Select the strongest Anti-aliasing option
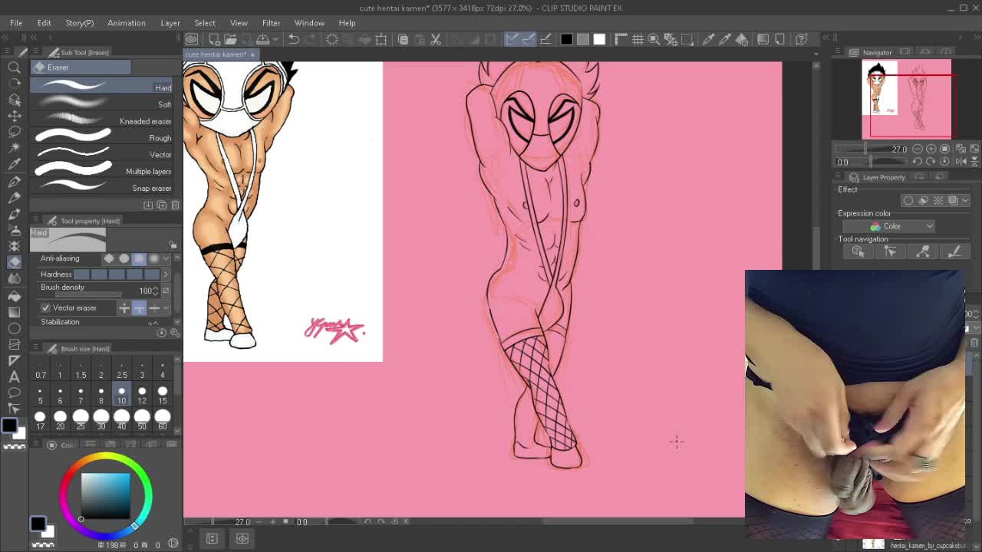This screenshot has height=552, width=982. pos(154,258)
